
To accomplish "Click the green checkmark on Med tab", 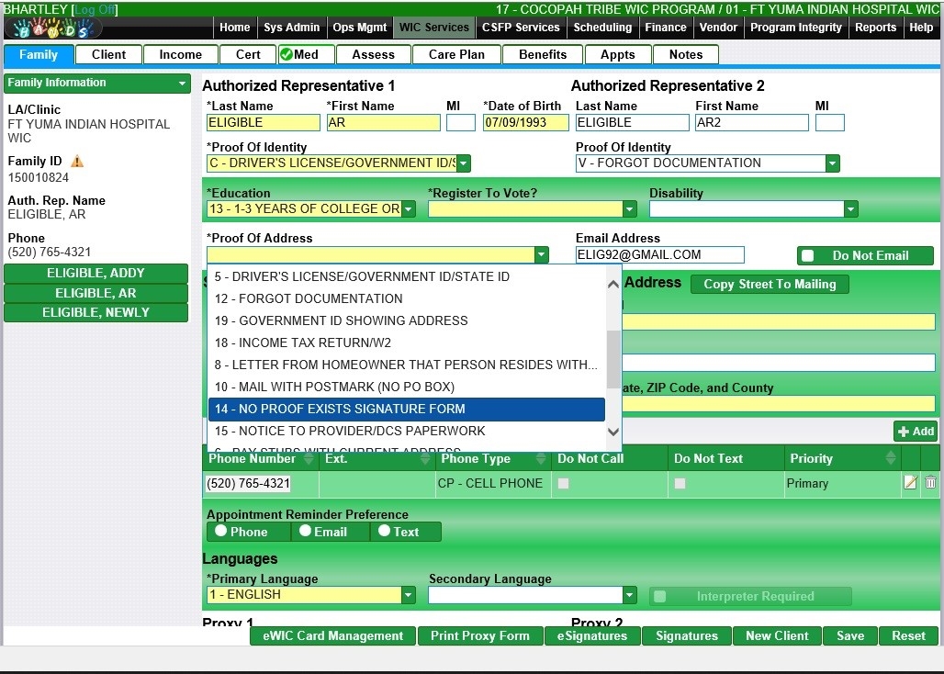I will pyautogui.click(x=287, y=55).
